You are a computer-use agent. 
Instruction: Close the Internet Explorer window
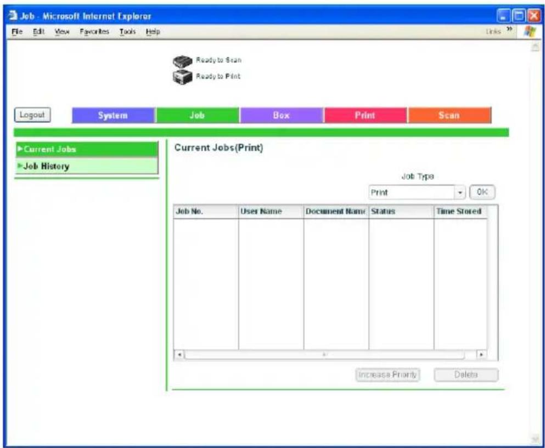(x=533, y=16)
